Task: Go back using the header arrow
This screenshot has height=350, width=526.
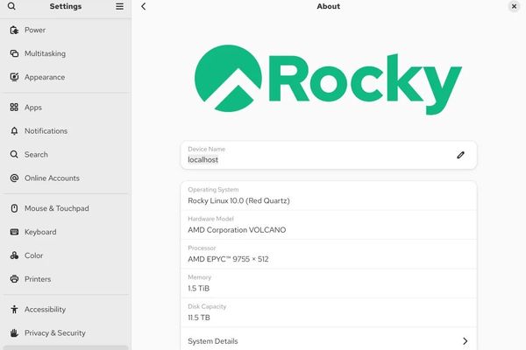Action: pos(144,6)
